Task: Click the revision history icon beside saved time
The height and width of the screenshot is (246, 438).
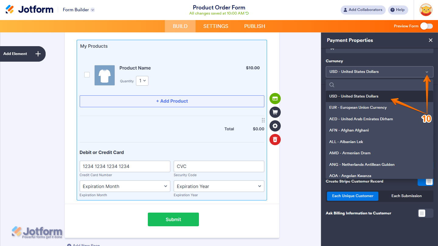Action: [247, 13]
